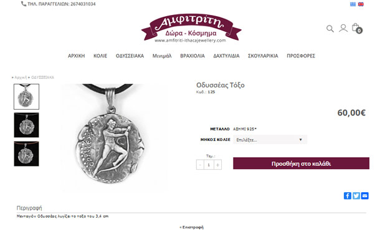Select second pendant thumbnail on black
Screen dimensions: 380x252
[x=26, y=125]
